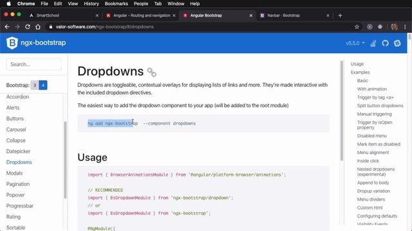The image size is (412, 231).
Task: Click the Dropdowns heading anchor link icon
Action: tap(152, 72)
